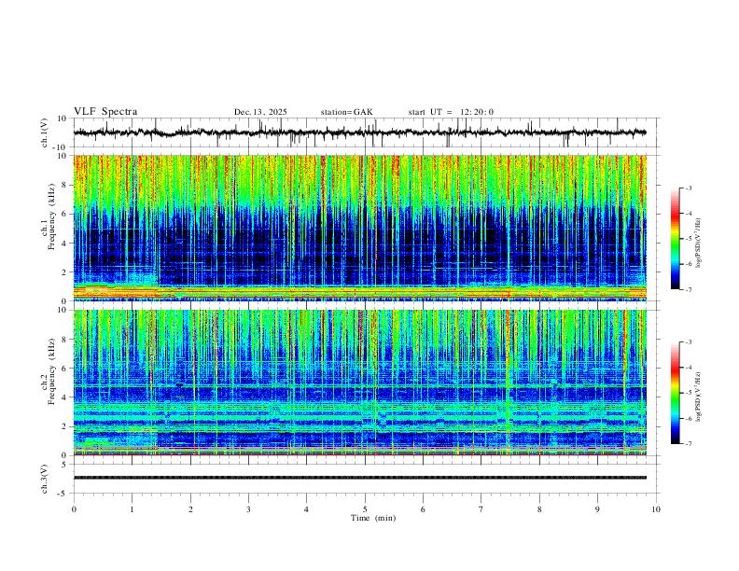Click the 'Time (min)' axis label

click(373, 518)
